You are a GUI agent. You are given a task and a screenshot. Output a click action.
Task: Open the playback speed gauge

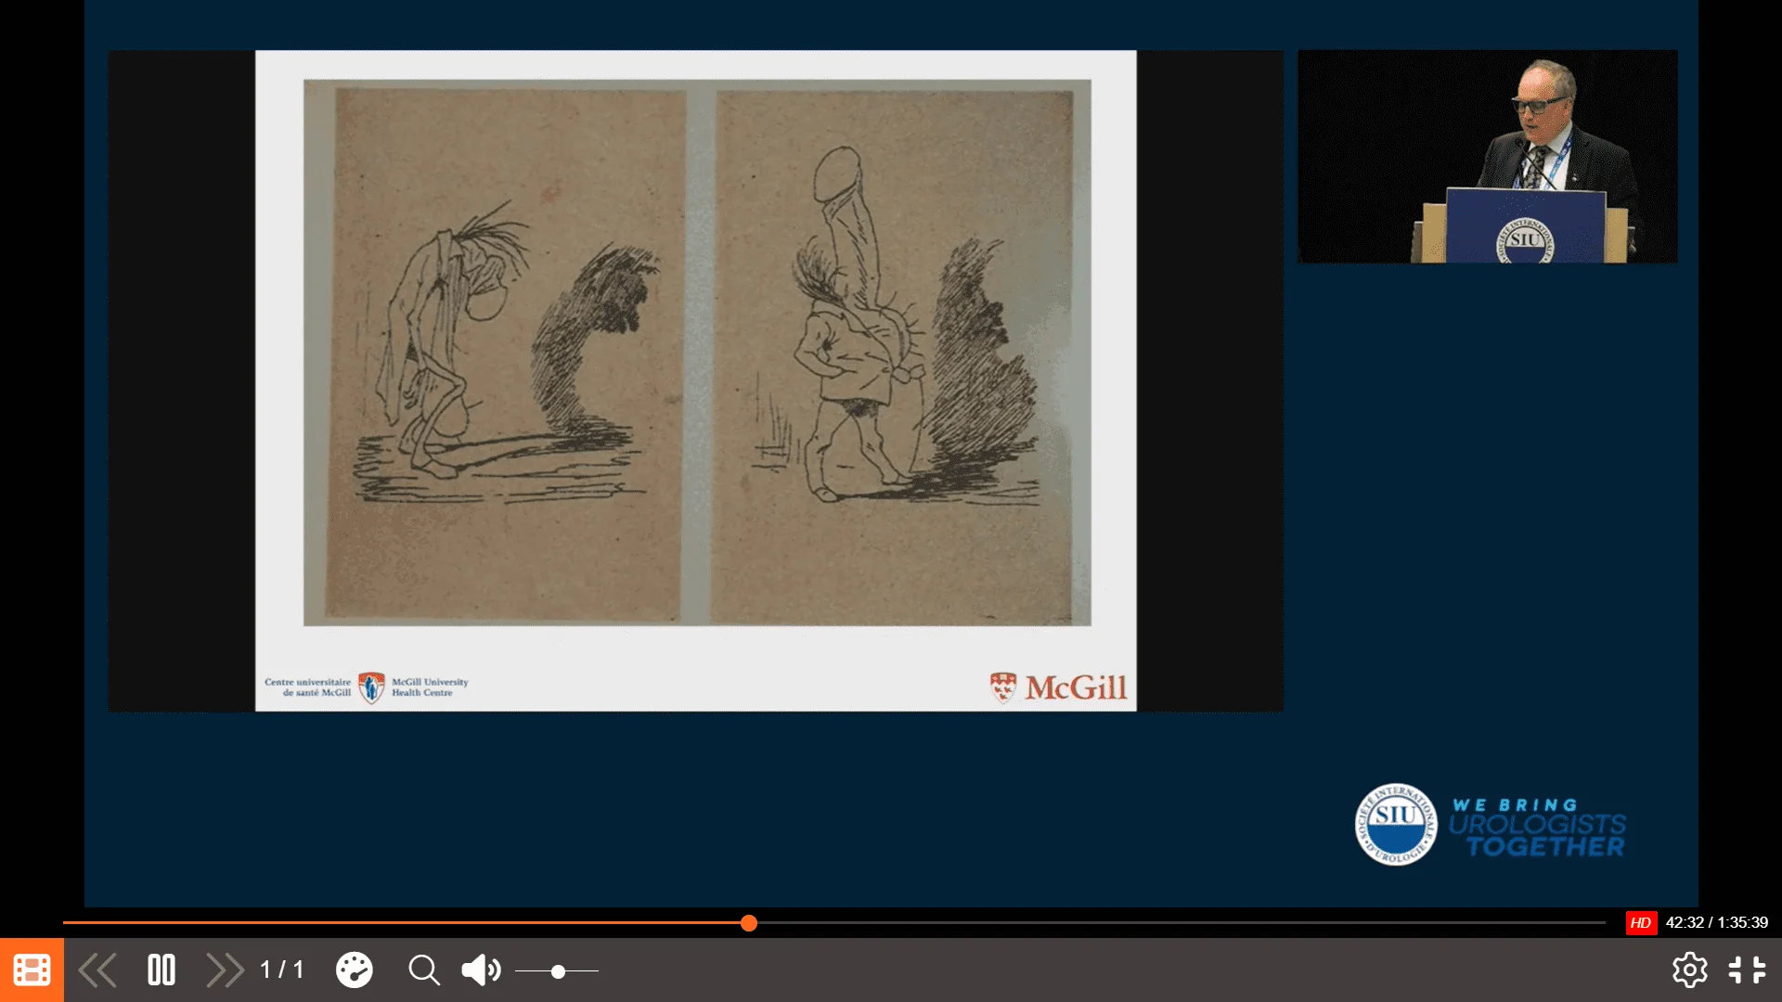point(354,970)
